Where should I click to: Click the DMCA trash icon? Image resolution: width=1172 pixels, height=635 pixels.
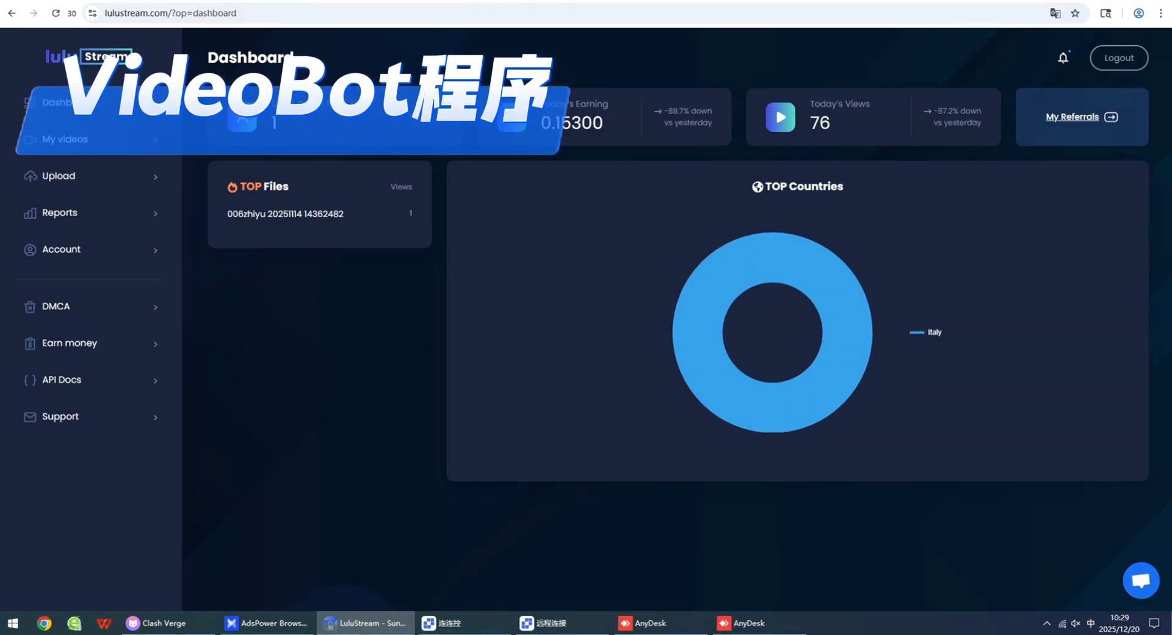(x=30, y=307)
